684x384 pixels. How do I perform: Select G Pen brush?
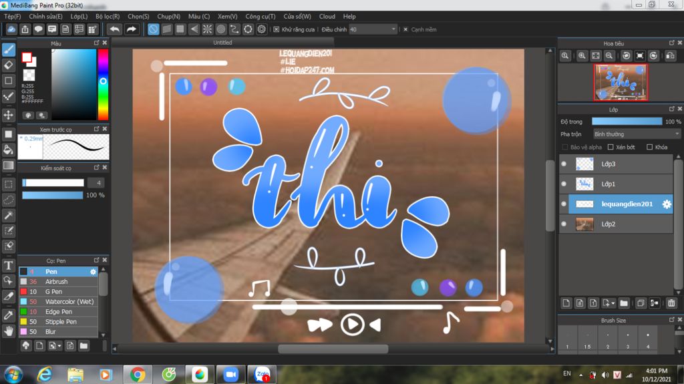tap(59, 291)
